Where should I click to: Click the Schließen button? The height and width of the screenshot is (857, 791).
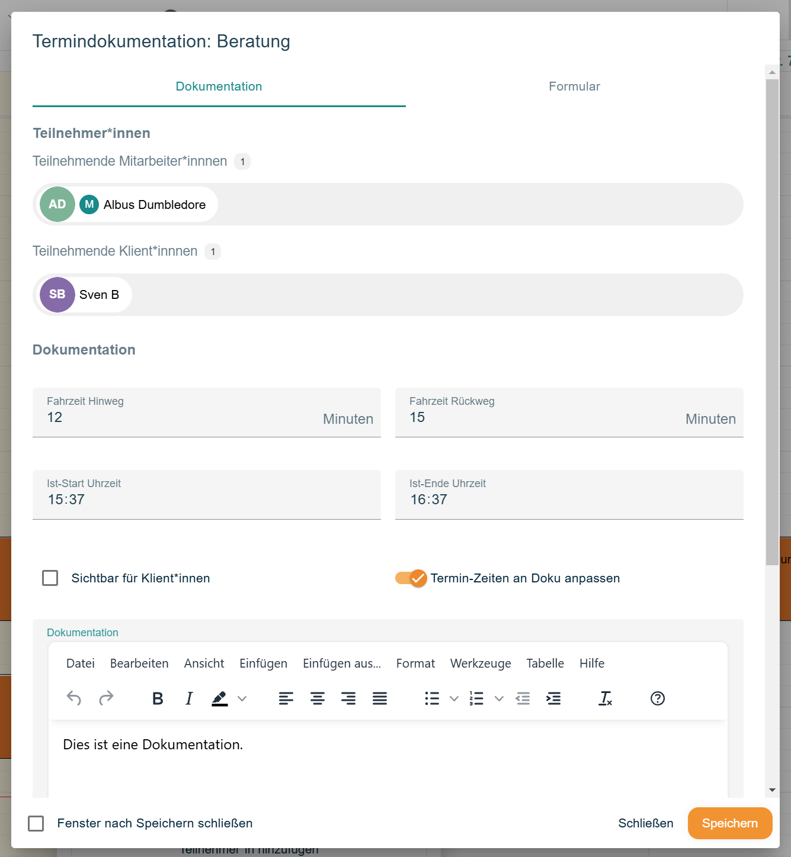[x=645, y=823]
